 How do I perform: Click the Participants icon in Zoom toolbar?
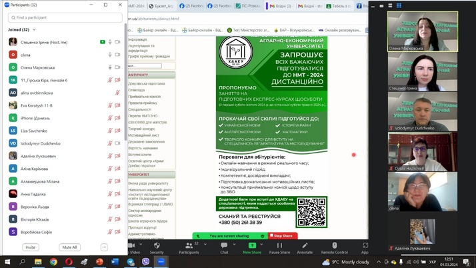(189, 248)
